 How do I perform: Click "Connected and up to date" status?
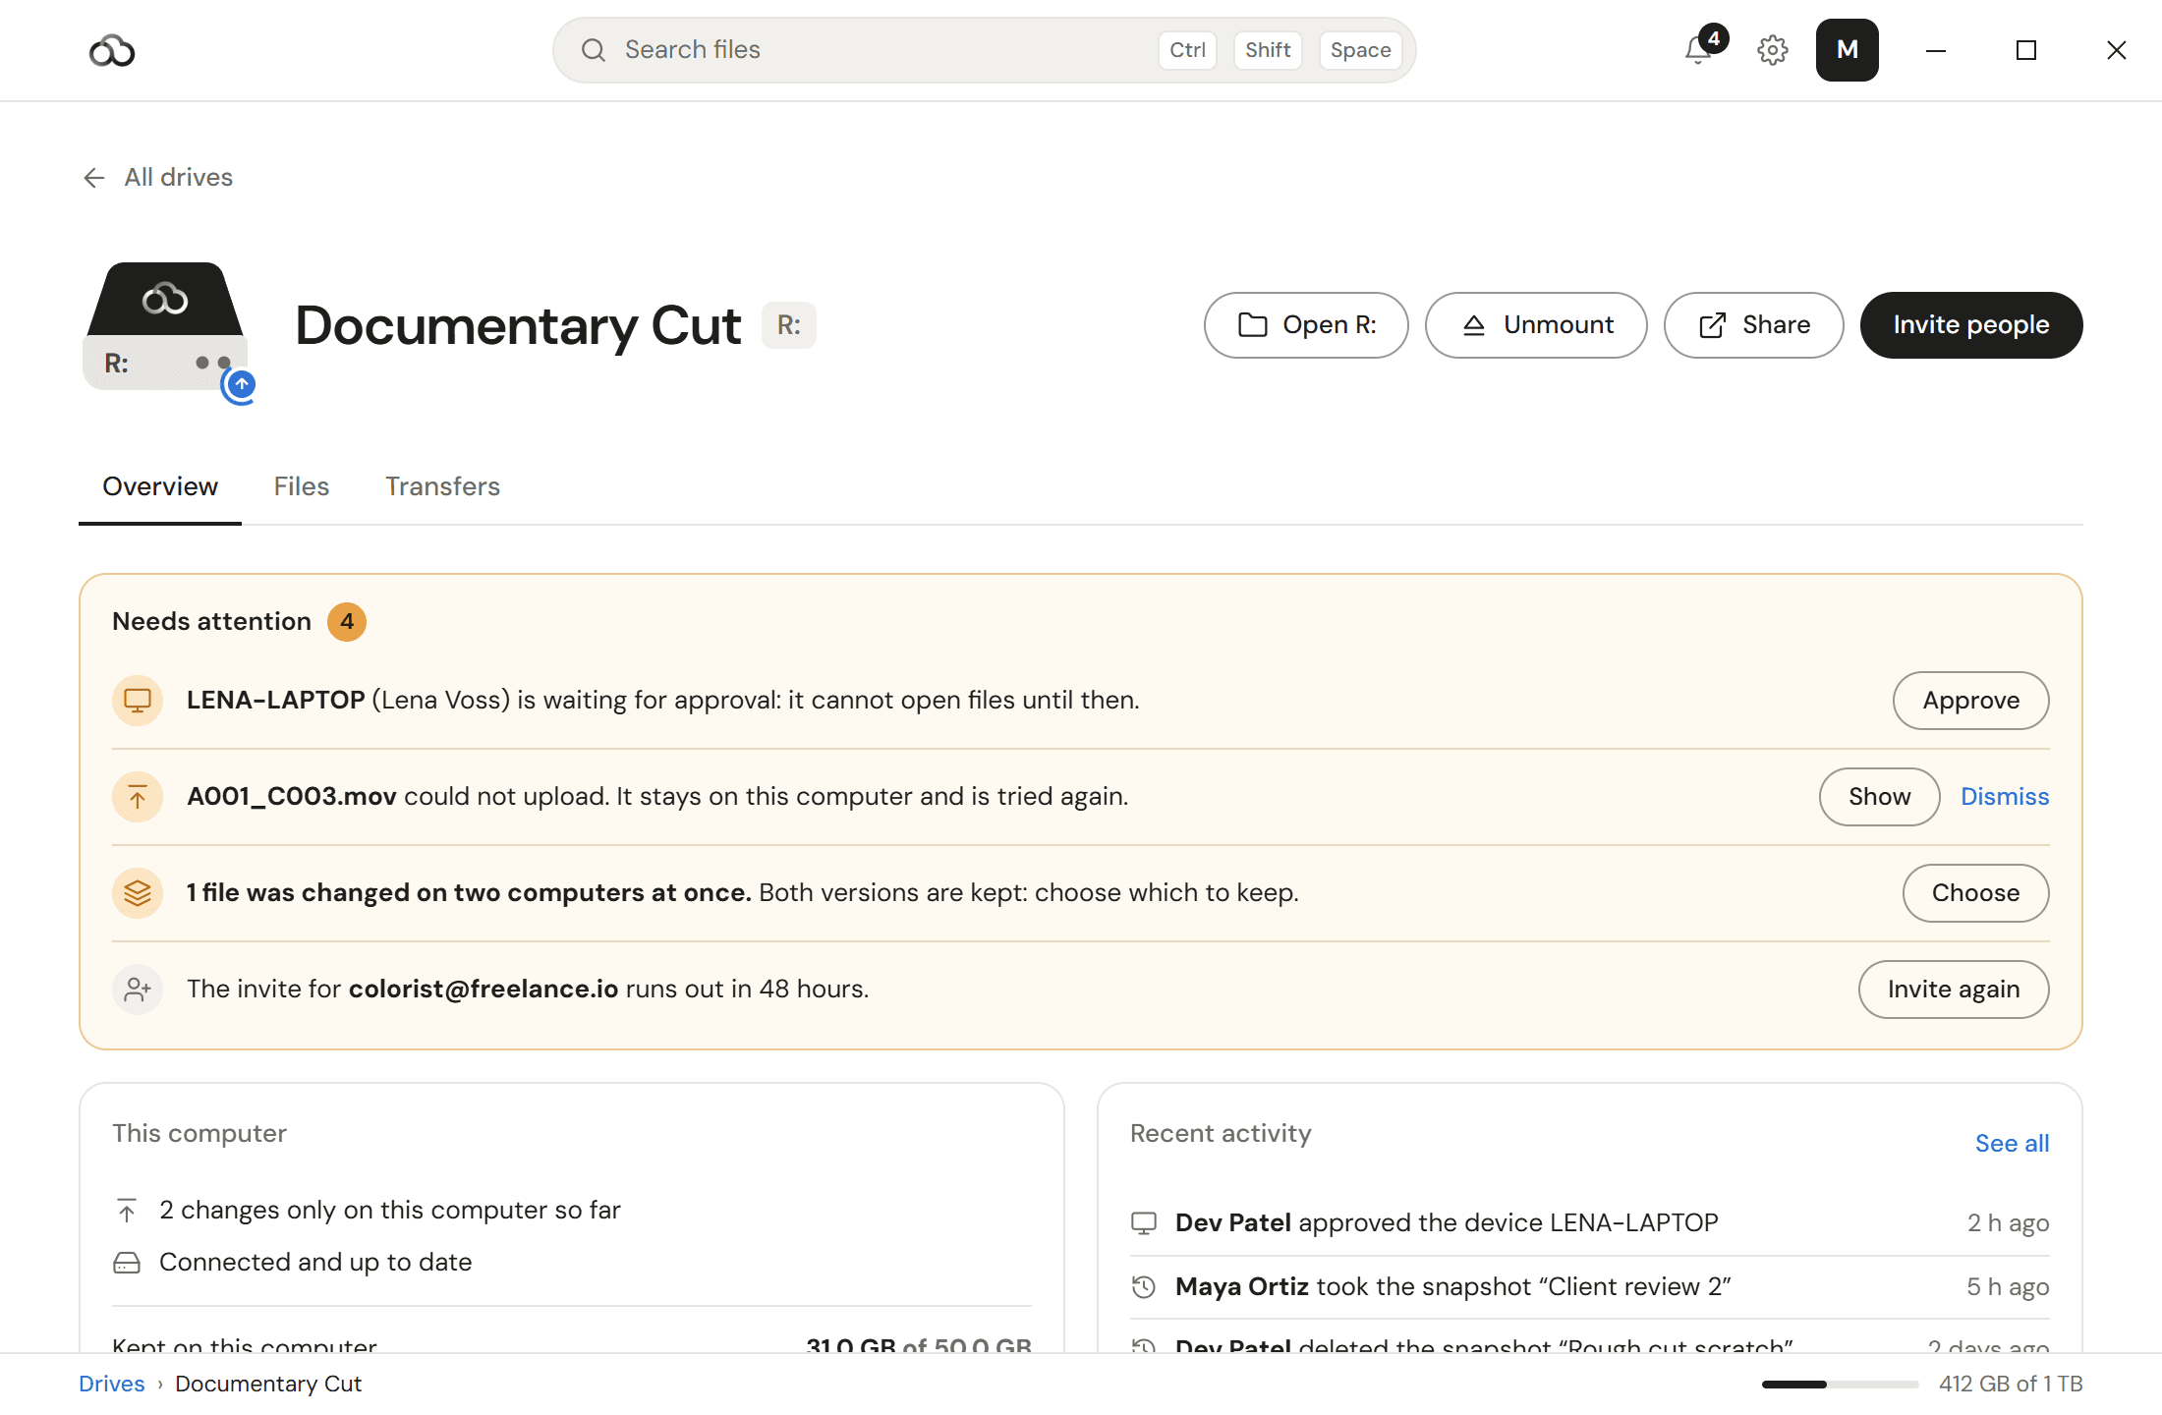[315, 1263]
